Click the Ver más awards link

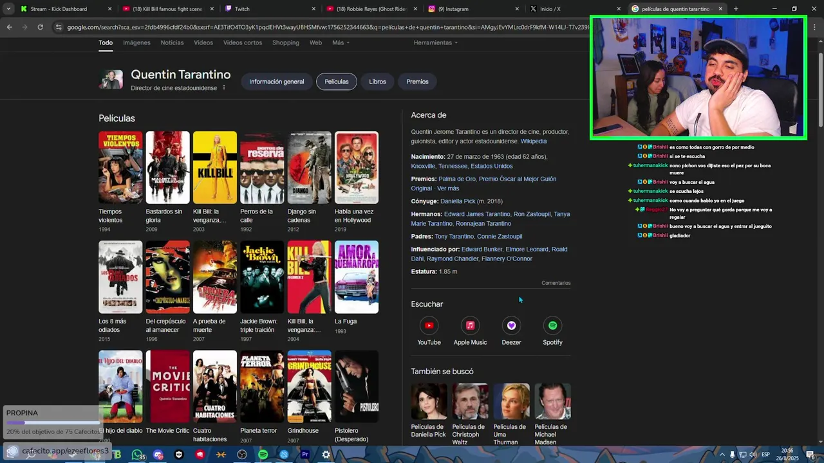pyautogui.click(x=448, y=188)
